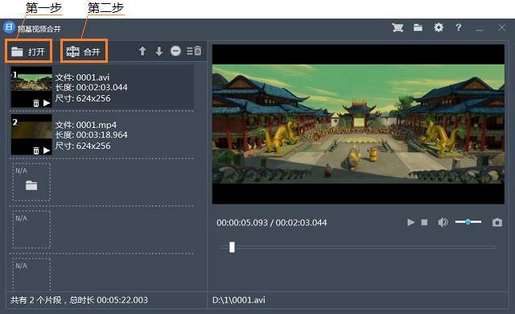Move the selected clip up with the up arrow
This screenshot has height=314, width=515.
142,51
